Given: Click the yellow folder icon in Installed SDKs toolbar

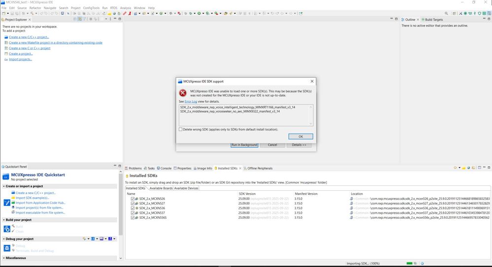Looking at the screenshot, I should click(464, 167).
